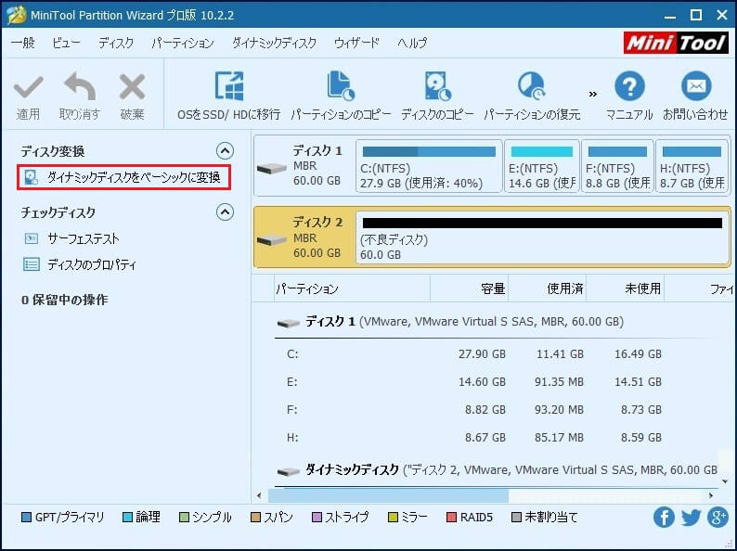Viewport: 737px width, 551px height.
Task: Select the E: row in partition list
Action: click(498, 382)
